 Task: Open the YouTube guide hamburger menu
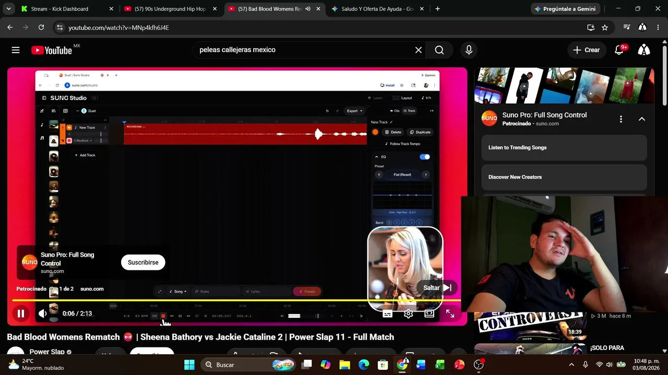click(16, 50)
